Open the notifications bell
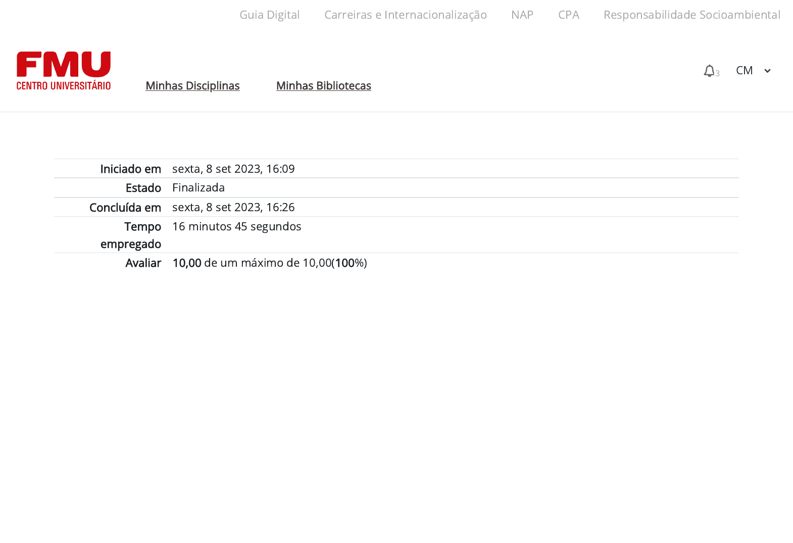Screen dimensions: 793x543 (x=709, y=71)
